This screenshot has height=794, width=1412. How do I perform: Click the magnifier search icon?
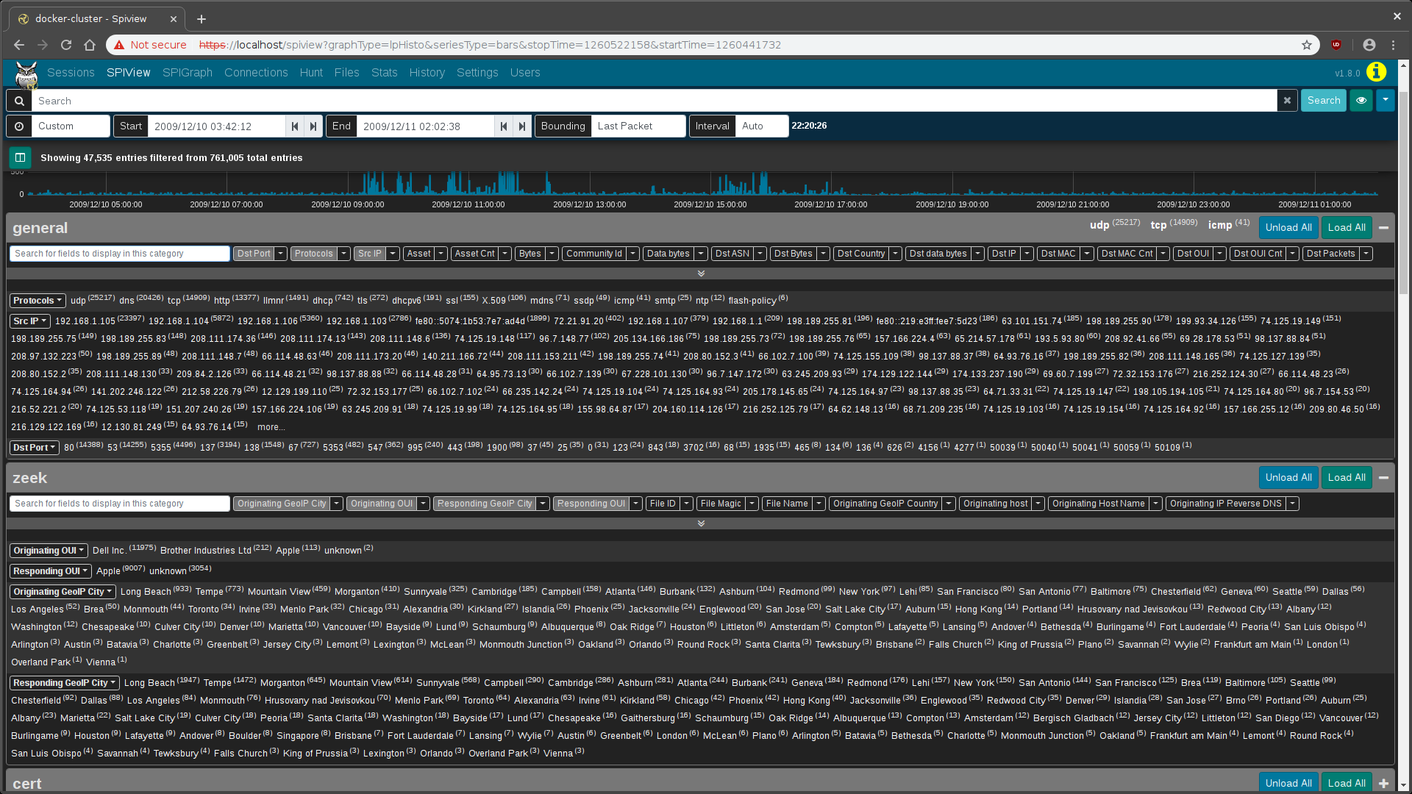(19, 101)
